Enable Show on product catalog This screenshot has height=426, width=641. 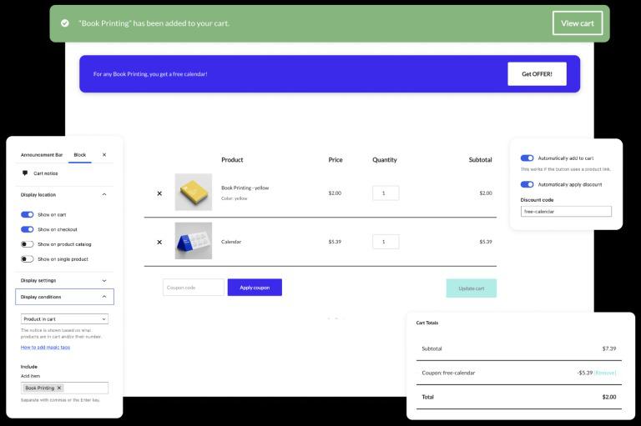click(27, 244)
